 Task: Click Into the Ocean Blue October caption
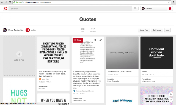coord(119,71)
